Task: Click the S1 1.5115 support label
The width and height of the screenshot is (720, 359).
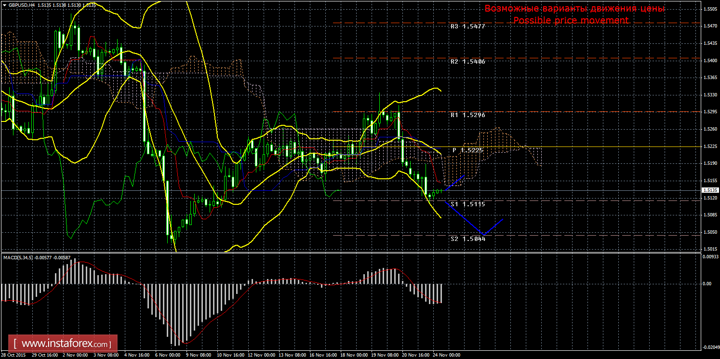Action: click(x=467, y=204)
